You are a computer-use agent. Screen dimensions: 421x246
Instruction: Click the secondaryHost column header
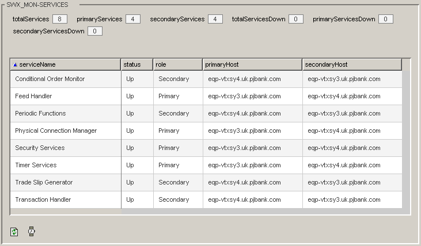pos(352,65)
